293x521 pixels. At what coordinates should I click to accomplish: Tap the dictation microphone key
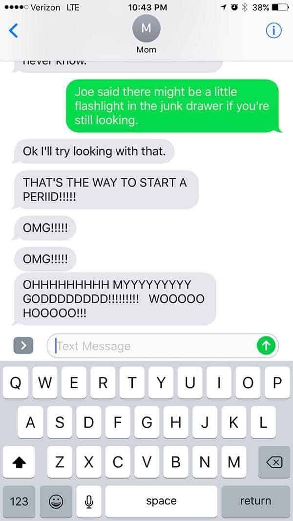[88, 501]
